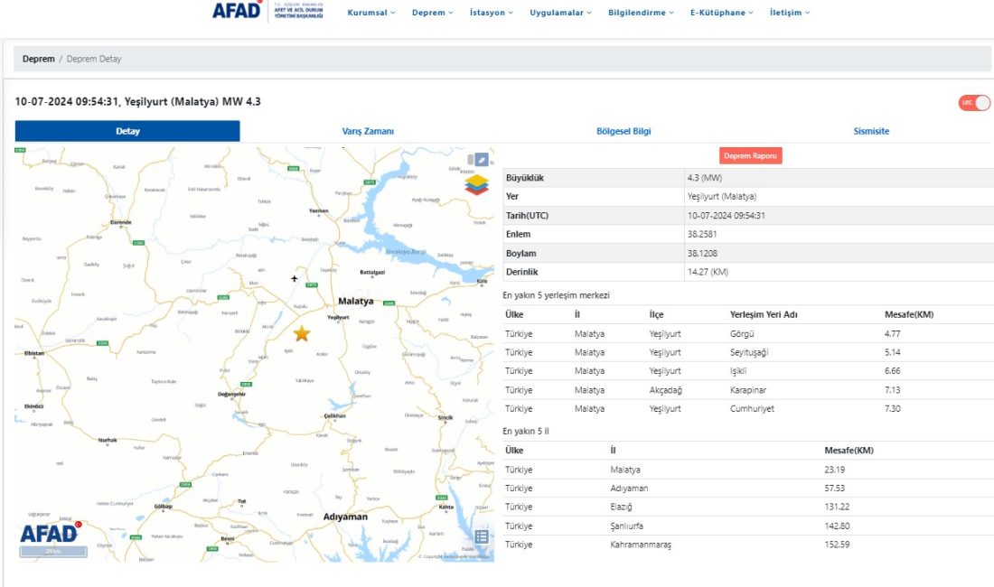This screenshot has width=994, height=587.
Task: Switch to the Varış Zamanı tab
Action: (x=368, y=131)
